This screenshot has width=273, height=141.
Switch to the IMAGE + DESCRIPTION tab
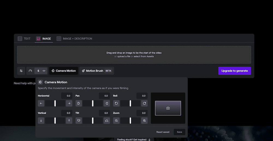coord(74,39)
